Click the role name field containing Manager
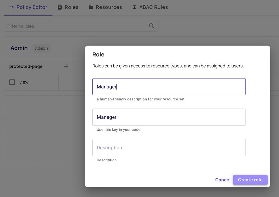This screenshot has height=197, width=279. click(169, 87)
